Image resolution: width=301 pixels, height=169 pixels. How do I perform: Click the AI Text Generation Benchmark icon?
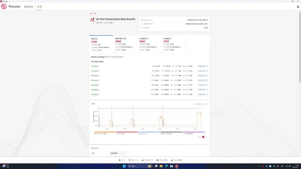[92, 20]
